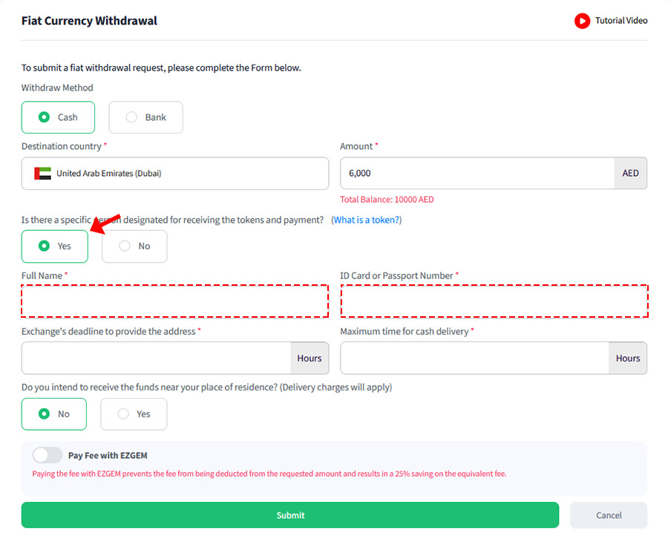Select No for receiving funds near residence
Viewport: 668px width, 559px height.
point(53,414)
